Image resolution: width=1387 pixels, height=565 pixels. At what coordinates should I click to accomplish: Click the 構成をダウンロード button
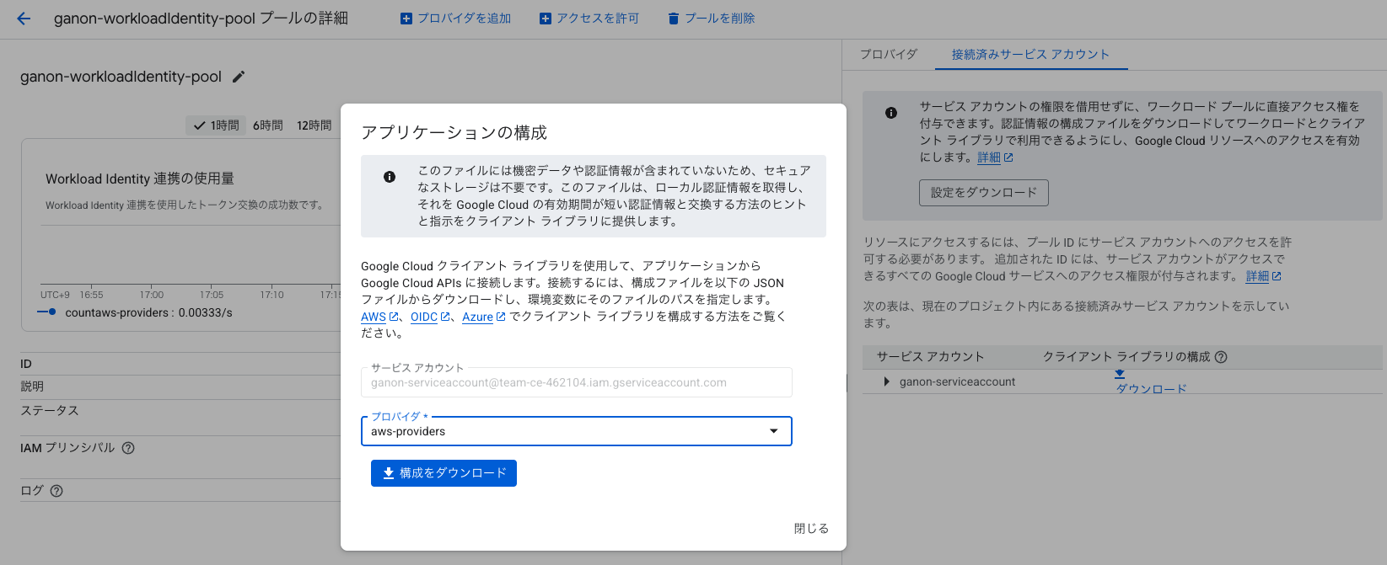click(x=444, y=473)
